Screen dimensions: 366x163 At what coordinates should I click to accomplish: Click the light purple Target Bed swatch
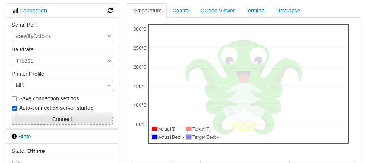(x=188, y=137)
